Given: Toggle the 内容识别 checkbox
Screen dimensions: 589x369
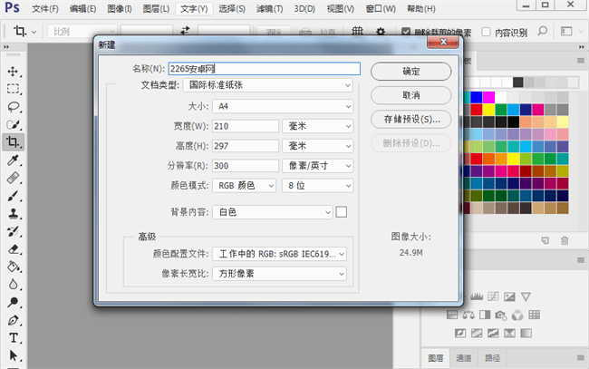Looking at the screenshot, I should tap(485, 32).
